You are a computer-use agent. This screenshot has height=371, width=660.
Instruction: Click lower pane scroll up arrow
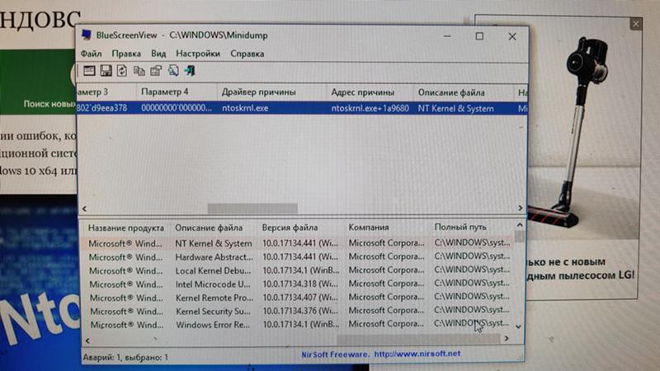click(x=520, y=225)
